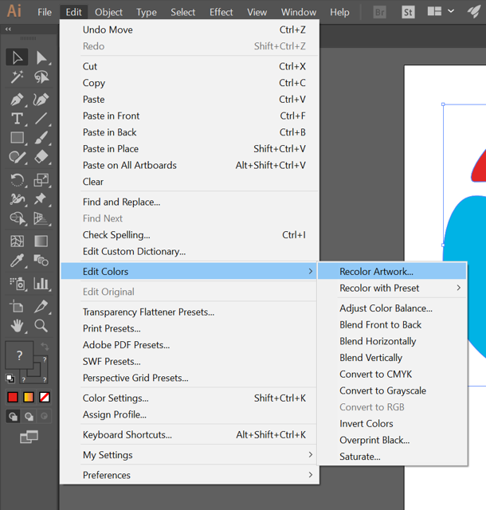Pick the Rectangle tool

coord(17,138)
